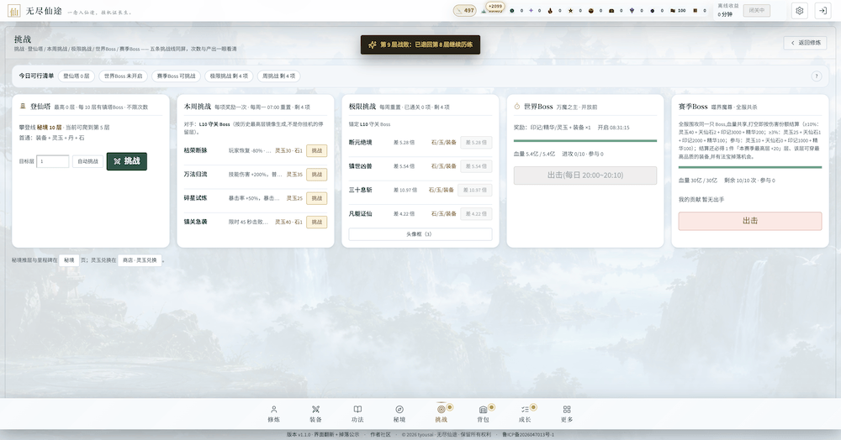Click the 仙 game logo icon
Viewport: 841px width, 440px height.
(13, 11)
